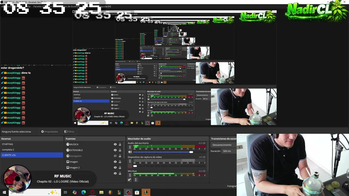Unlock the MUSICA source
Viewport: 349px width, 196px height.
click(x=120, y=144)
